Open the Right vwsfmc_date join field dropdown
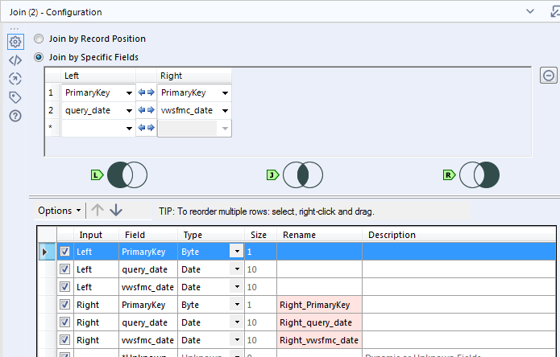The width and height of the screenshot is (560, 357). click(224, 110)
